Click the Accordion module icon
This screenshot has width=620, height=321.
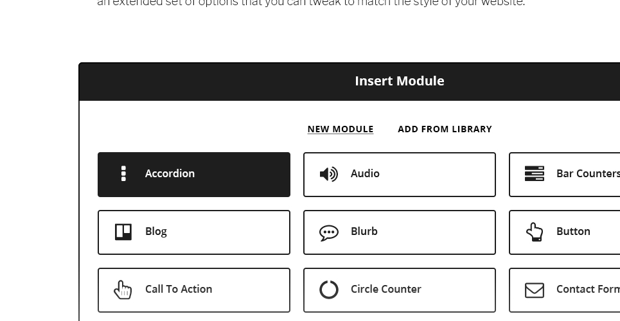point(123,173)
